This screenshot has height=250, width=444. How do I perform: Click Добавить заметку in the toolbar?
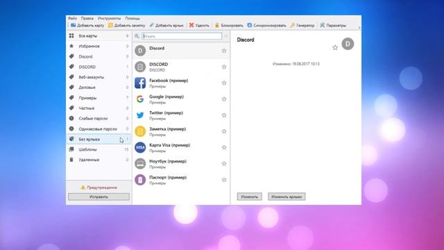pyautogui.click(x=126, y=25)
